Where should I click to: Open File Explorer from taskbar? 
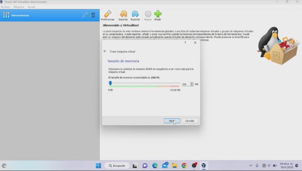point(175,166)
